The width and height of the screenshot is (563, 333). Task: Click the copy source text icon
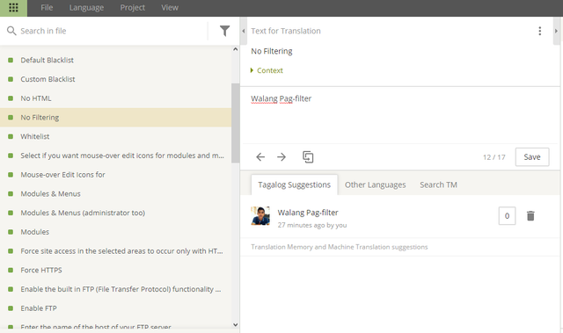point(308,156)
